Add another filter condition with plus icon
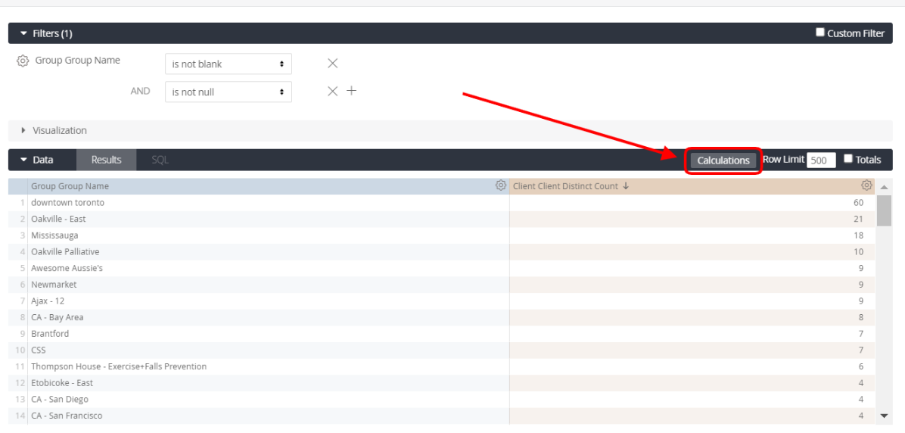 coord(351,91)
